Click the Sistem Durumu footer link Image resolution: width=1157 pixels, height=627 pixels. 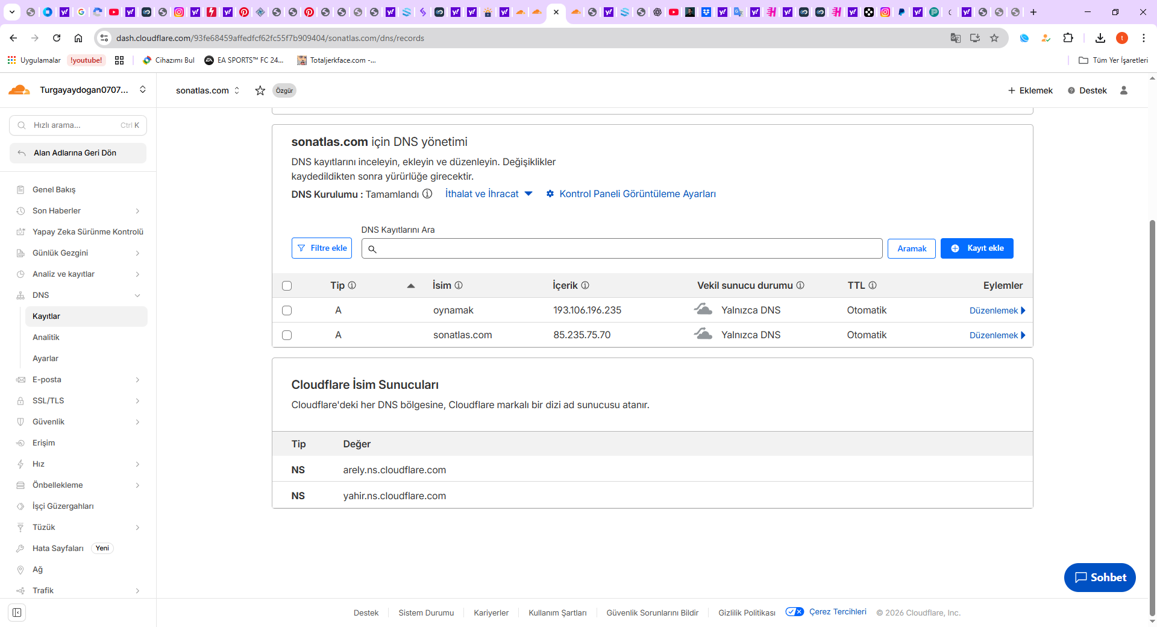pos(426,613)
